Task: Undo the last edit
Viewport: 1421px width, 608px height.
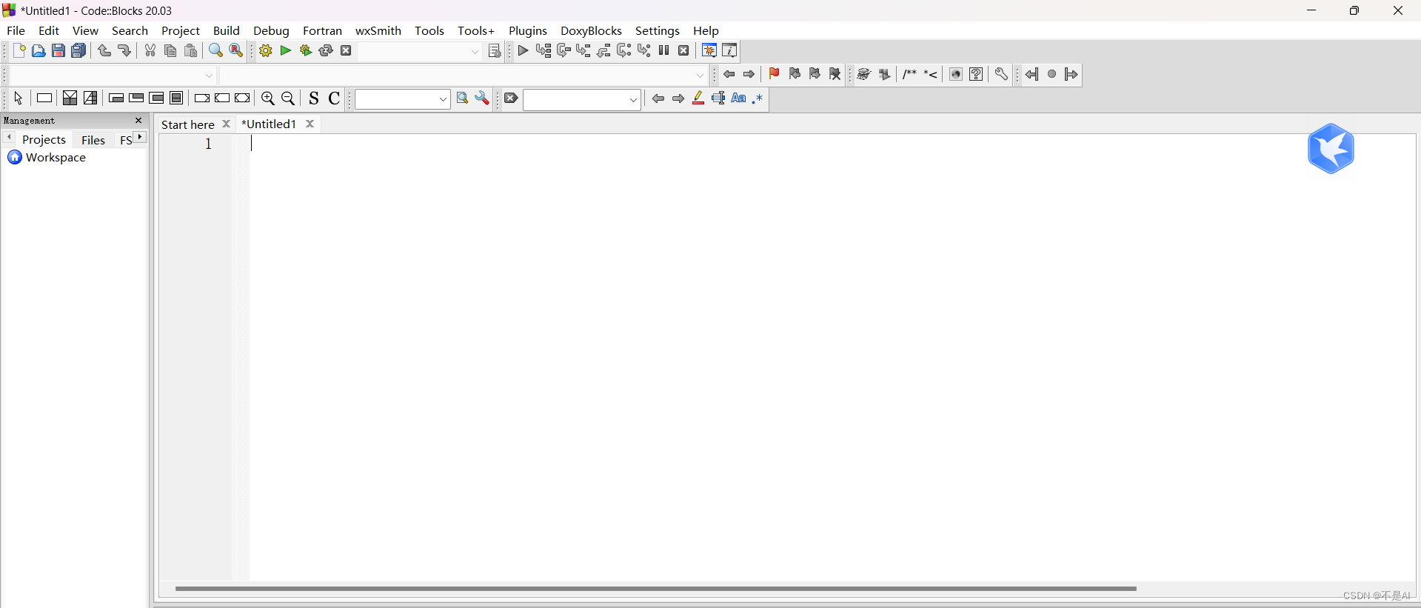Action: 104,51
